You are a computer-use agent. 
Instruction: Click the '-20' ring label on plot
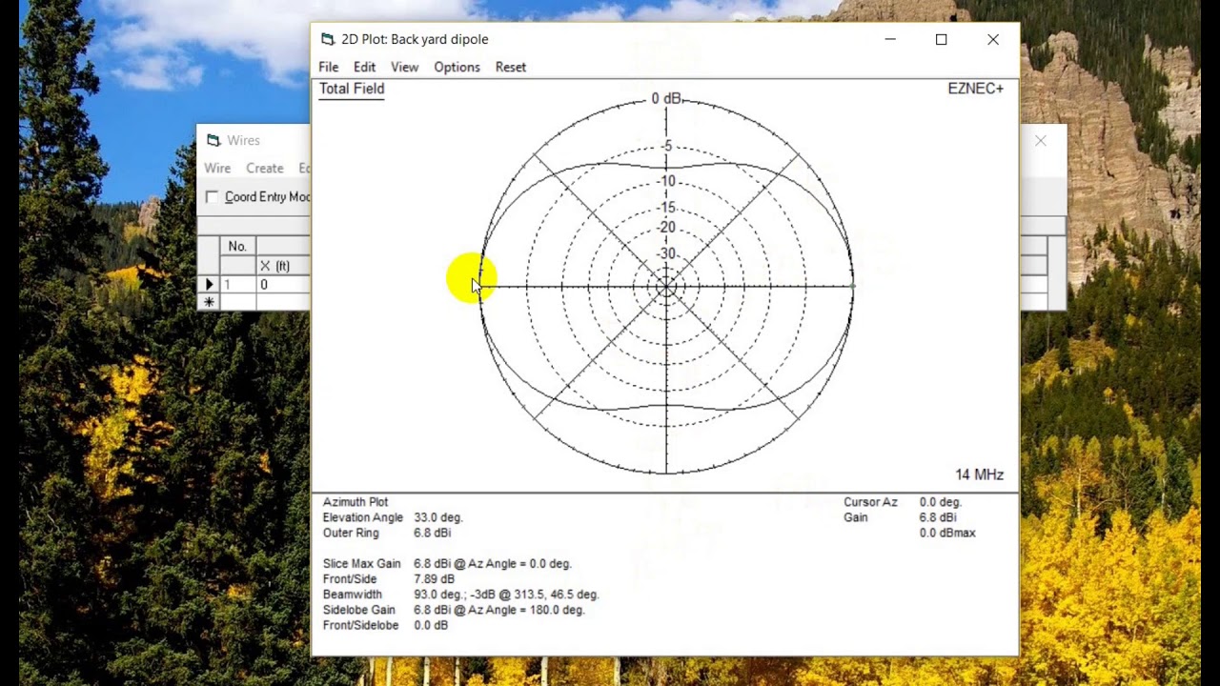click(x=666, y=227)
